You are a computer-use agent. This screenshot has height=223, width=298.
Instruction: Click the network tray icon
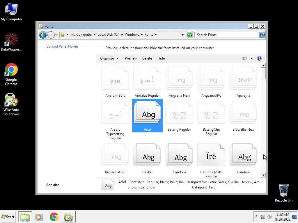262,217
